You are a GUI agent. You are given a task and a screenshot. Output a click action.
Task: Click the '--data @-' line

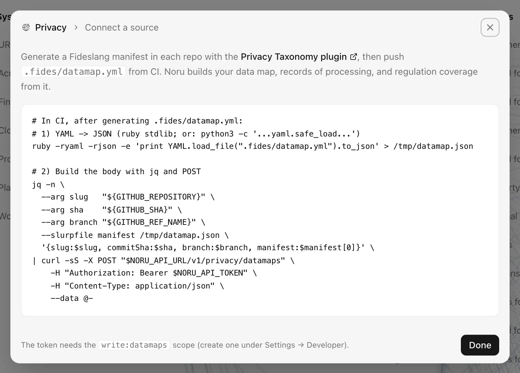72,298
